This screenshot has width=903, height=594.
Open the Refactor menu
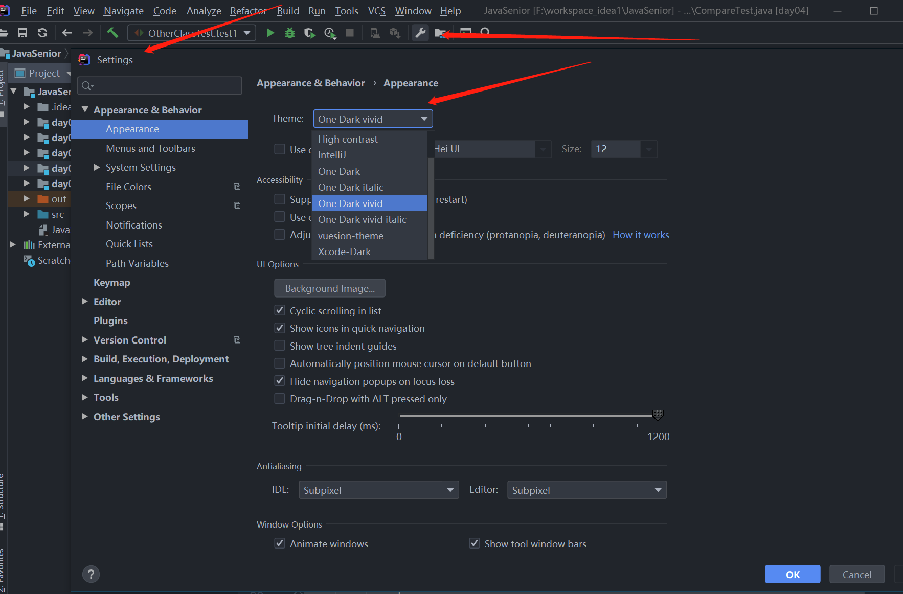[248, 11]
